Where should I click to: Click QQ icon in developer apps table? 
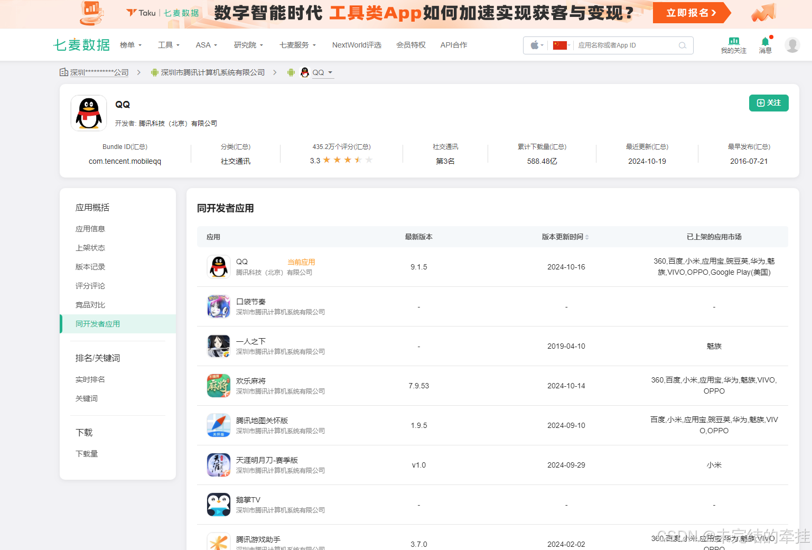(219, 267)
